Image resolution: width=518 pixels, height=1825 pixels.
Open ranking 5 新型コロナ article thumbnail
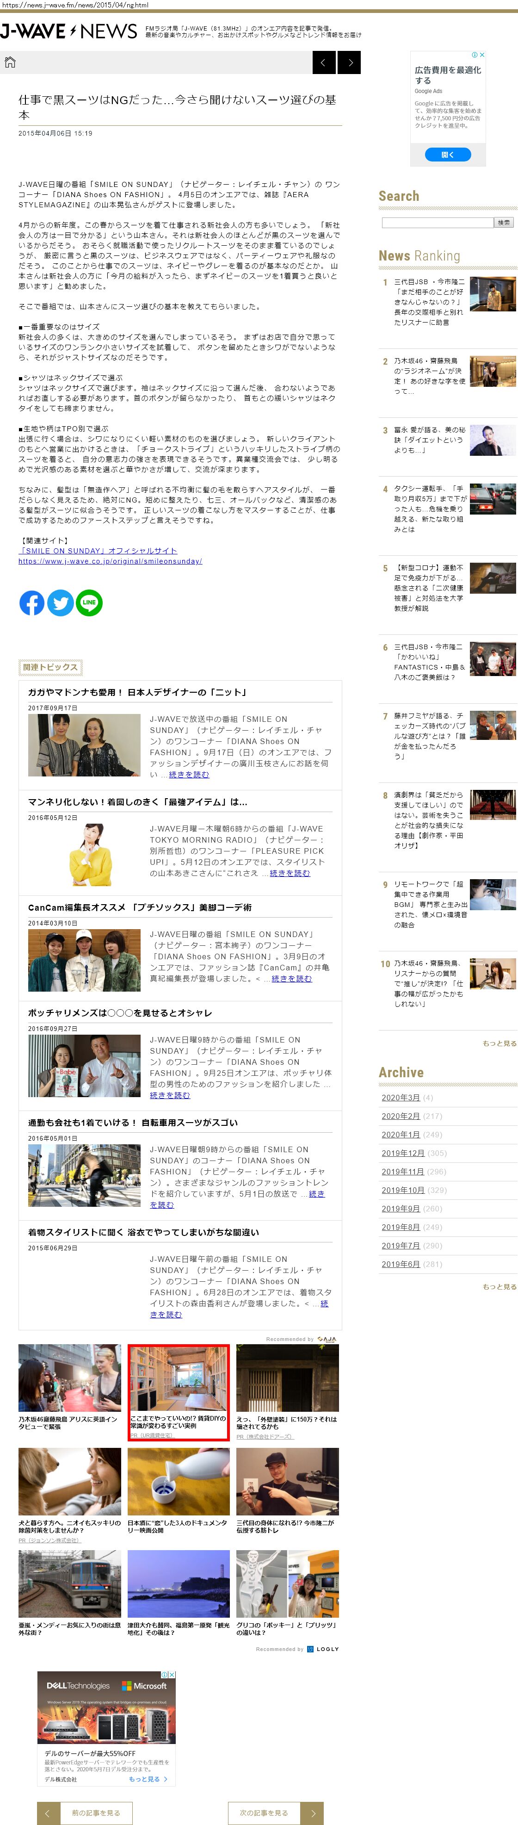(493, 578)
